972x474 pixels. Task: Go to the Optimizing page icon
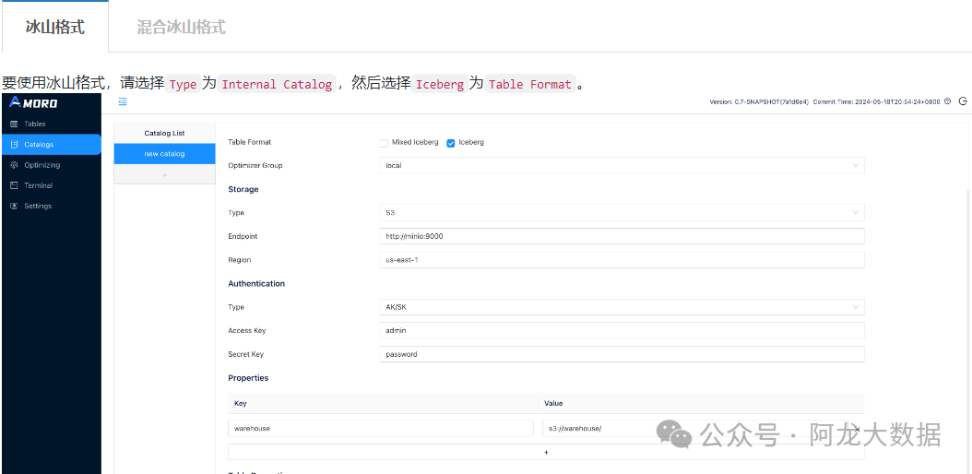click(14, 165)
